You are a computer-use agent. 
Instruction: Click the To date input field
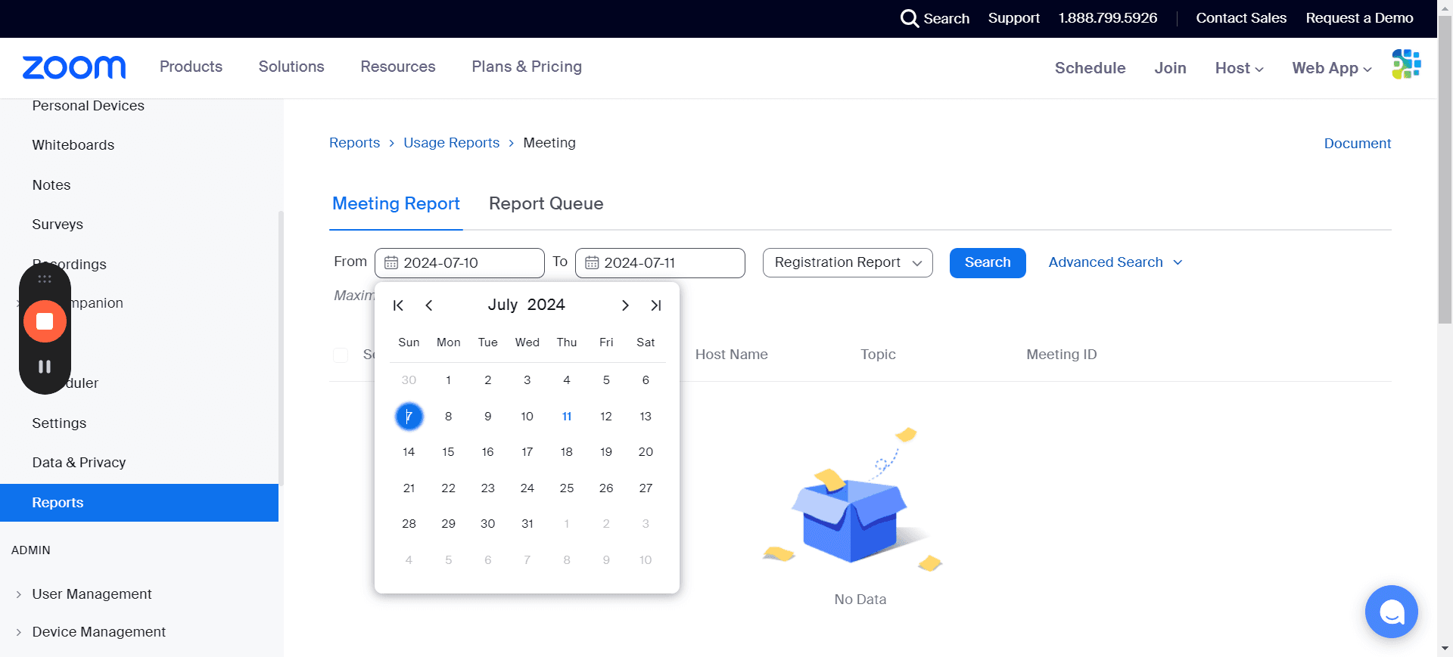tap(660, 263)
